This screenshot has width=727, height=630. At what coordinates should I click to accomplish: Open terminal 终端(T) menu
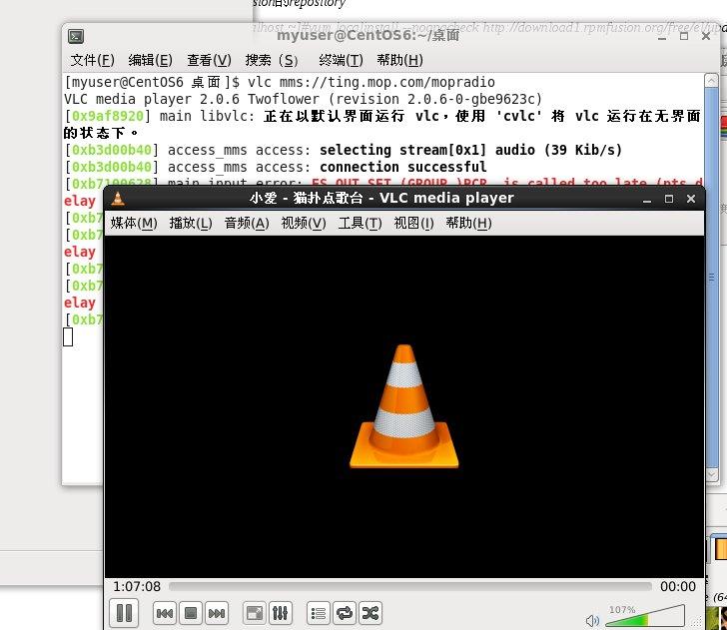coord(341,60)
